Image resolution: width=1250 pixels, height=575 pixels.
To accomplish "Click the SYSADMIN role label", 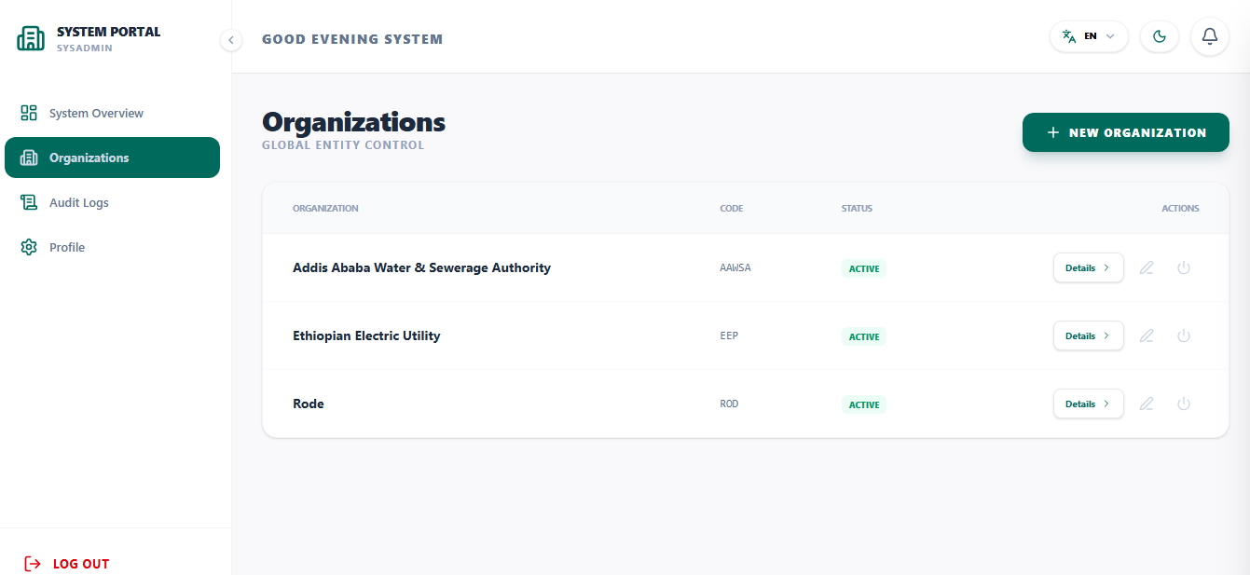I will point(85,48).
